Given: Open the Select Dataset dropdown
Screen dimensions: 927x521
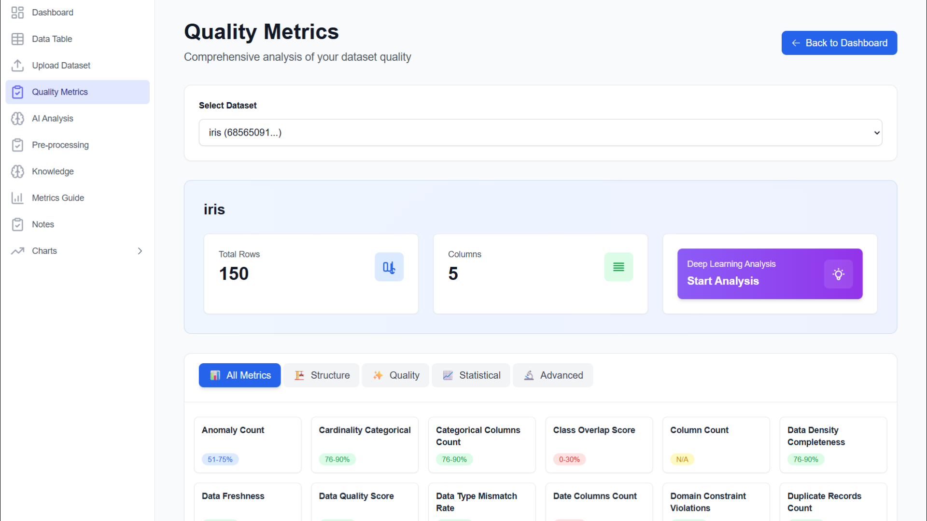Looking at the screenshot, I should point(540,133).
